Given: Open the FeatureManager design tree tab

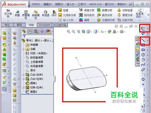Looking at the screenshot, I should tap(24, 32).
